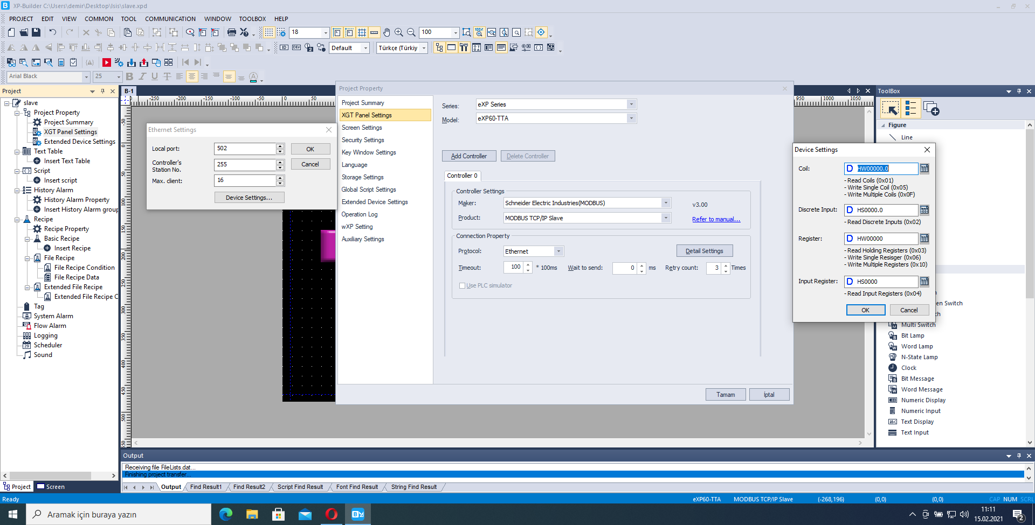1035x525 pixels.
Task: Toggle the Use PLC simulator checkbox
Action: coord(462,286)
